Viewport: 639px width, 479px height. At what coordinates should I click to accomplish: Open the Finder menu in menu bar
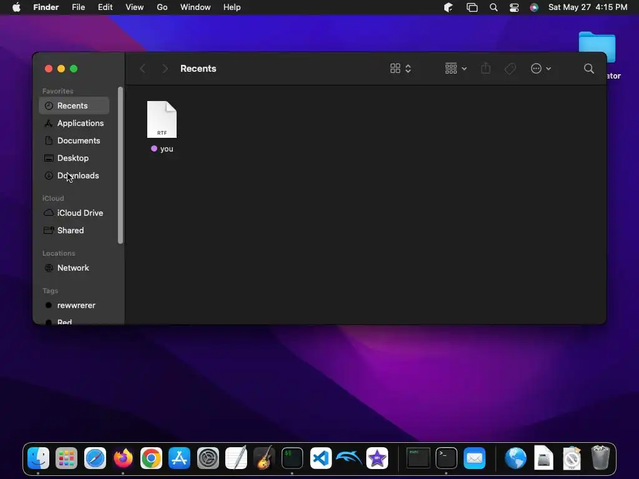coord(46,7)
